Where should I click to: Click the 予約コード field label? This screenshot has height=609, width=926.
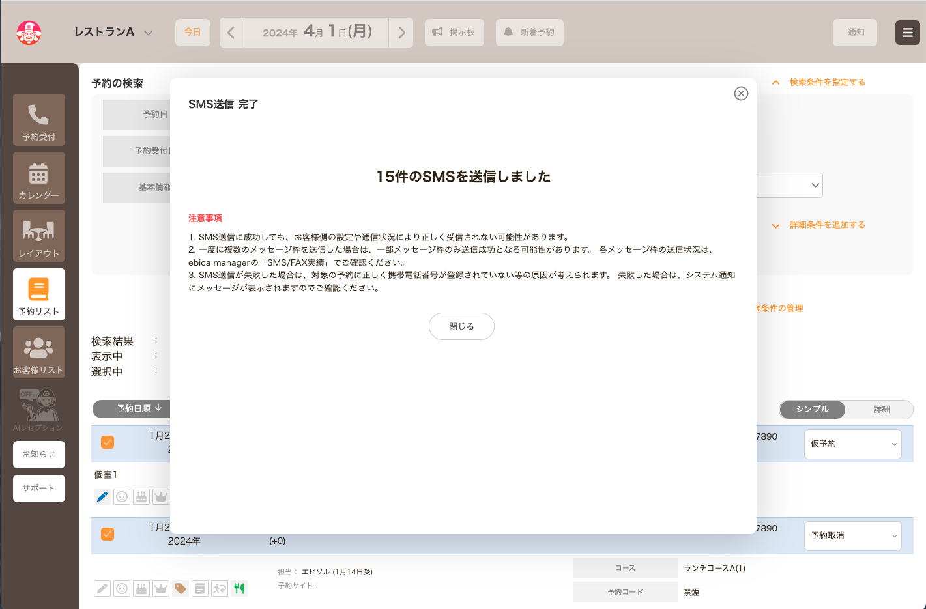625,592
